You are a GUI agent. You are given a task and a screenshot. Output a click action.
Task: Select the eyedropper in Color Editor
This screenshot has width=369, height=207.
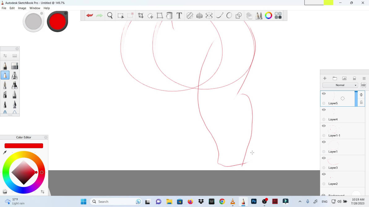coord(5,152)
